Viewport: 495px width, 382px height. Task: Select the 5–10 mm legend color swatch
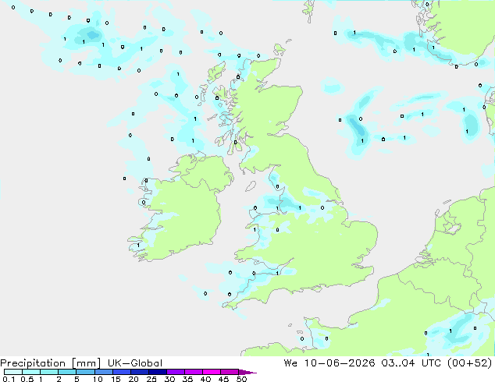[x=85, y=372]
